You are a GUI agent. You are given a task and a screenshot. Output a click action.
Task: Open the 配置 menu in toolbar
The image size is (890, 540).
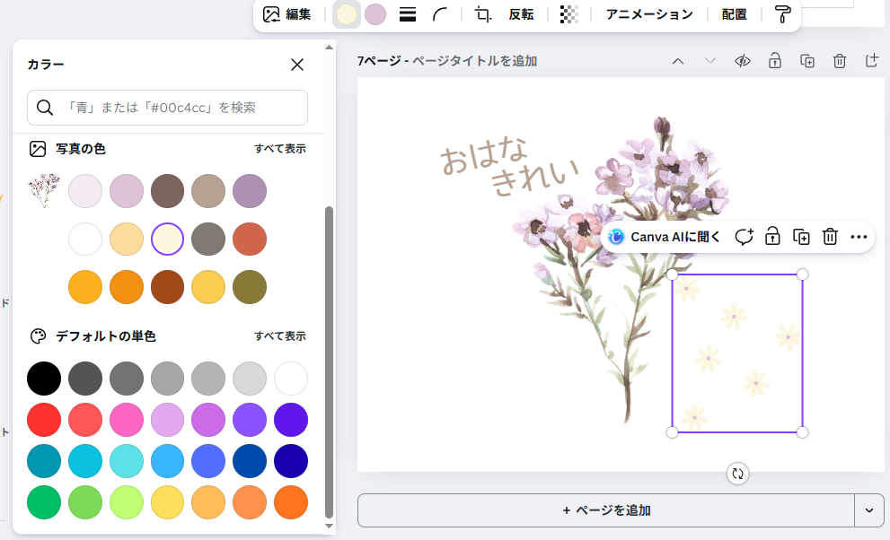coord(734,14)
